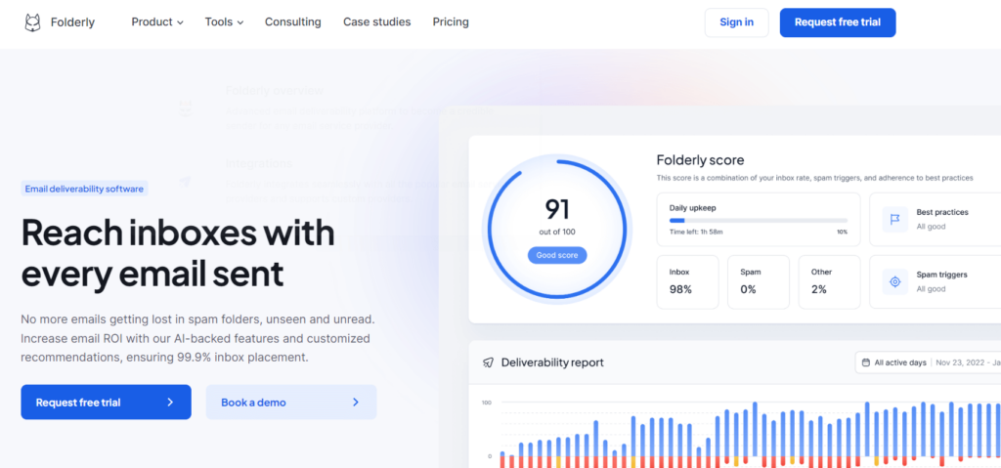The image size is (1001, 468).
Task: Click the rocket icon beside Deliverability report
Action: (489, 362)
